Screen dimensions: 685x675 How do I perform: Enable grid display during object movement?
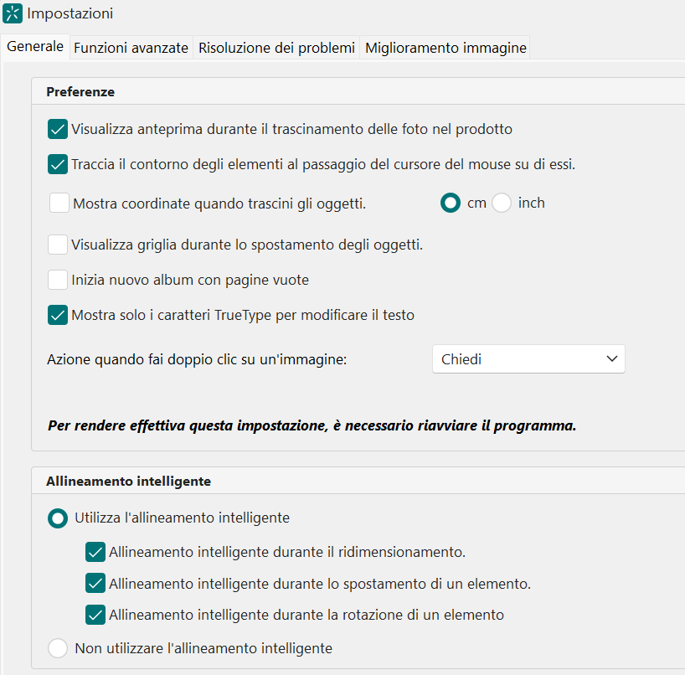click(57, 245)
